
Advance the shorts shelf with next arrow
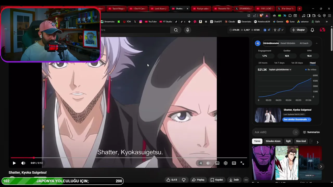321,166
